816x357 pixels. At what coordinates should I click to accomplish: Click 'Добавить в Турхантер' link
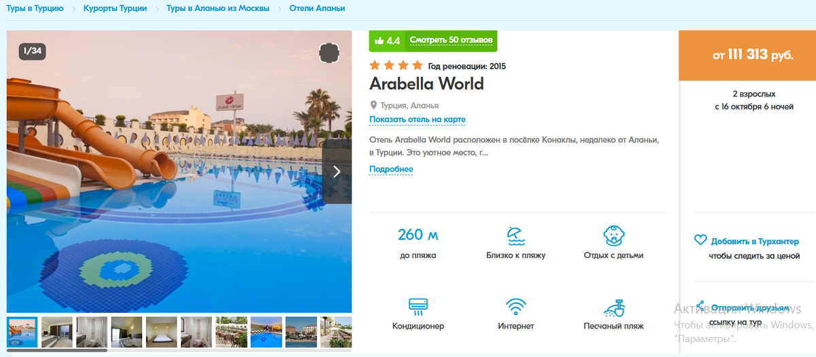coord(755,241)
